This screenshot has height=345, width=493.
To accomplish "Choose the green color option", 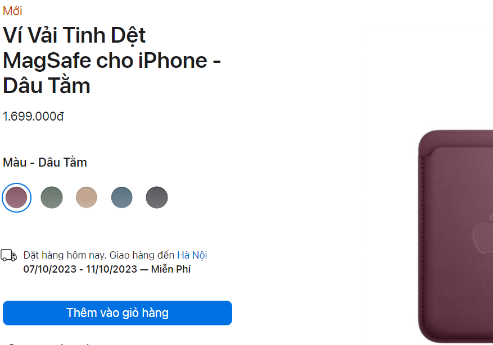I will coord(52,197).
